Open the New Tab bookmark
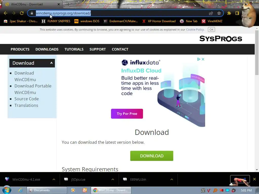This screenshot has width=259, height=194. (x=189, y=21)
